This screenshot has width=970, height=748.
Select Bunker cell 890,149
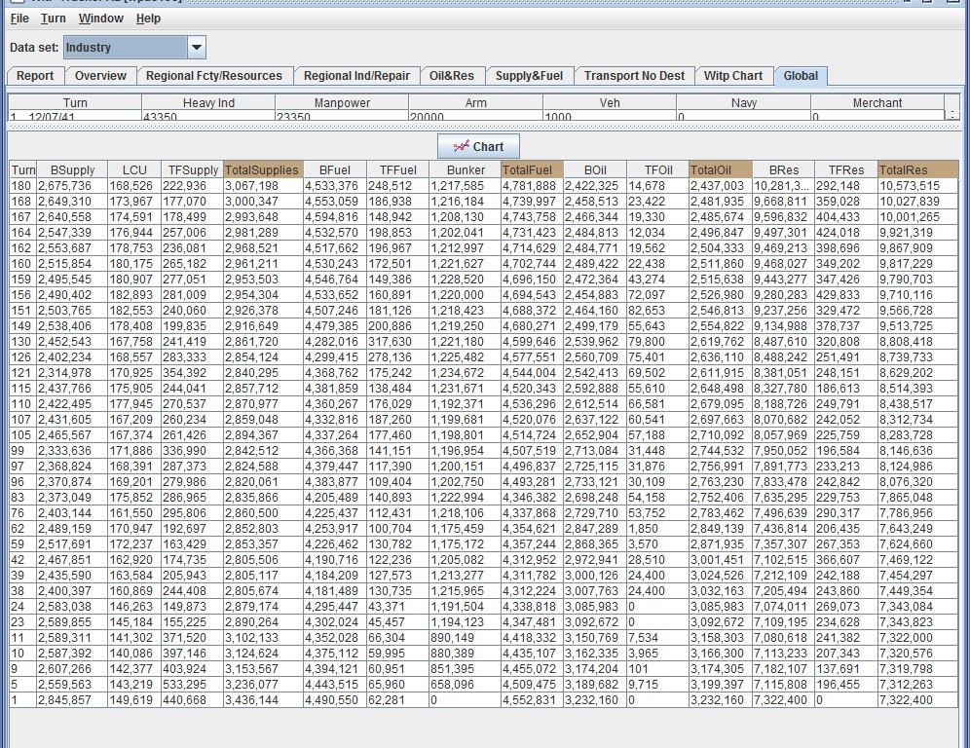click(466, 638)
